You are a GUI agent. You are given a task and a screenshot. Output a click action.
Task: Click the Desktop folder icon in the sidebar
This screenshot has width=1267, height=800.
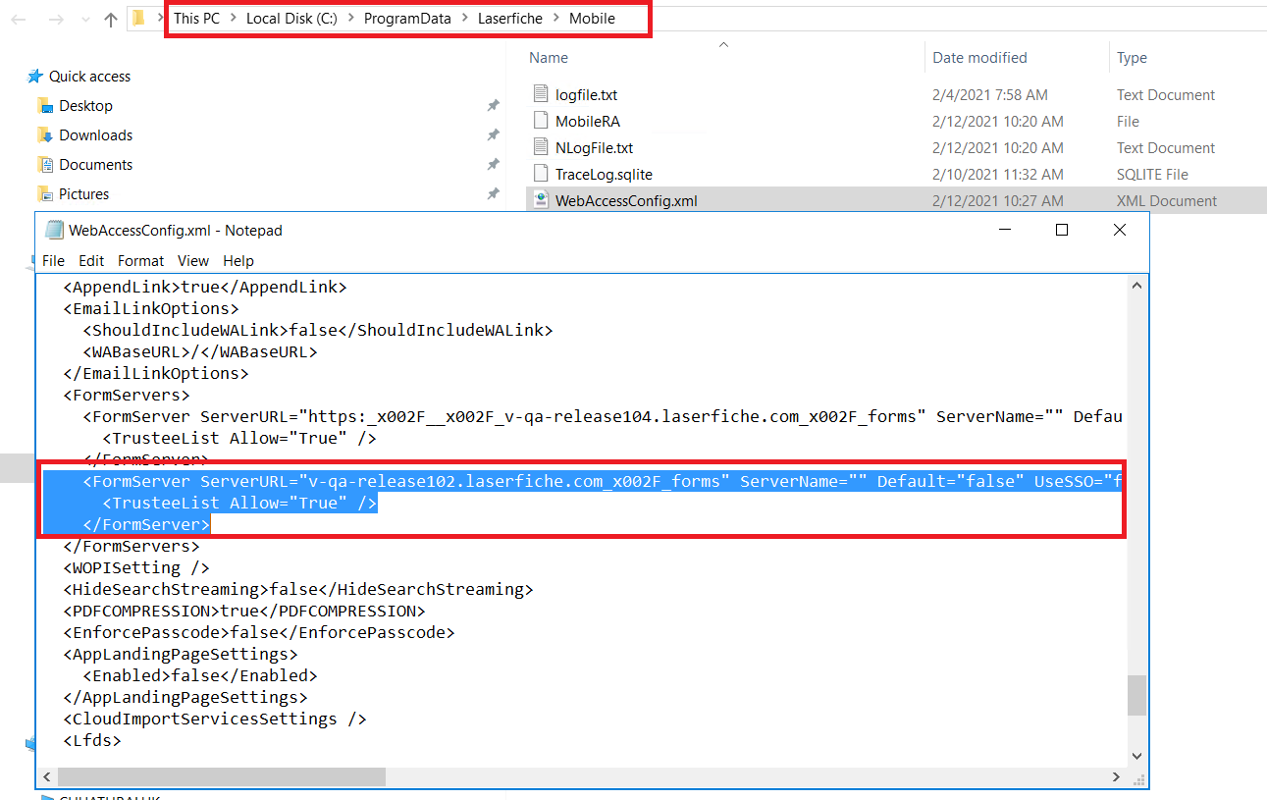(x=44, y=105)
